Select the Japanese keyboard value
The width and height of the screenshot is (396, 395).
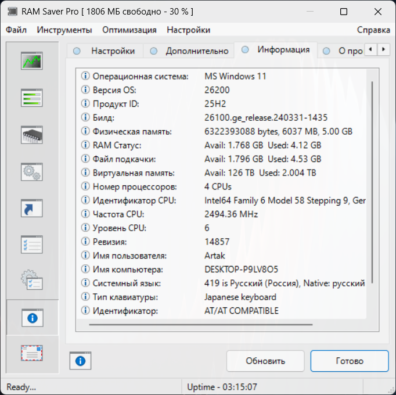[240, 297]
